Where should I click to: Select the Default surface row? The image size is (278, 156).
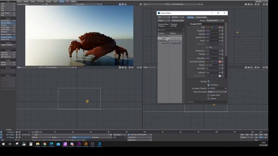pyautogui.click(x=170, y=38)
